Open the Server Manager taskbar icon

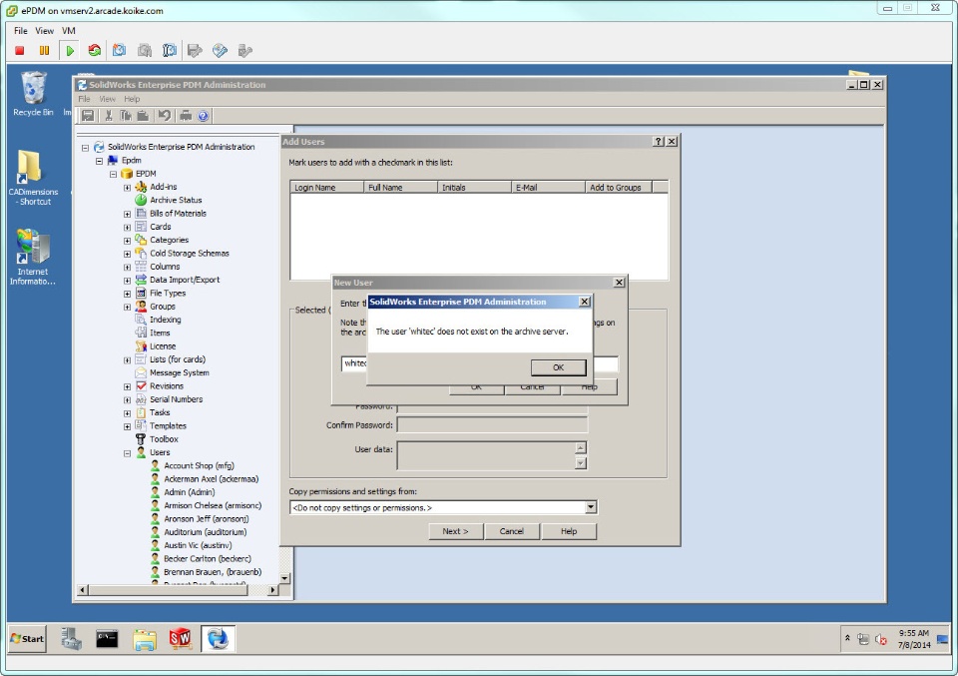[x=71, y=639]
